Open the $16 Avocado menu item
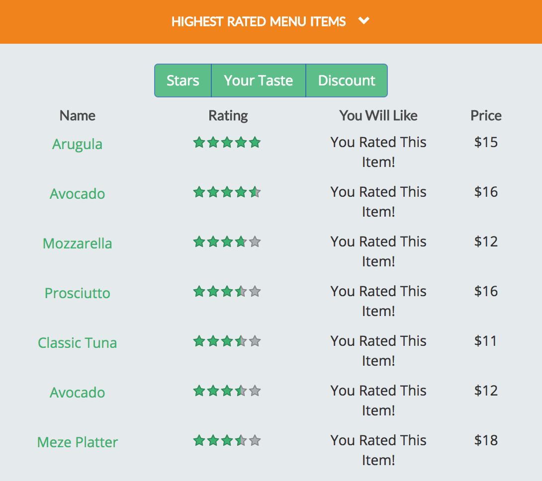The width and height of the screenshot is (542, 481). [x=78, y=194]
